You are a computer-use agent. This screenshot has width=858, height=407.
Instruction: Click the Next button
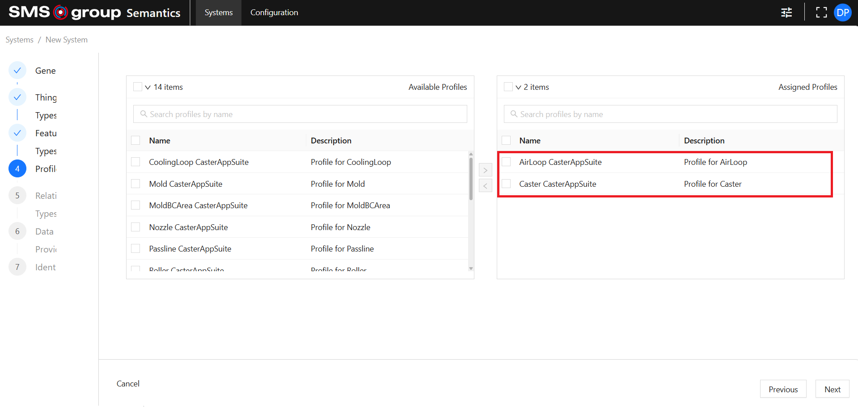(x=832, y=389)
